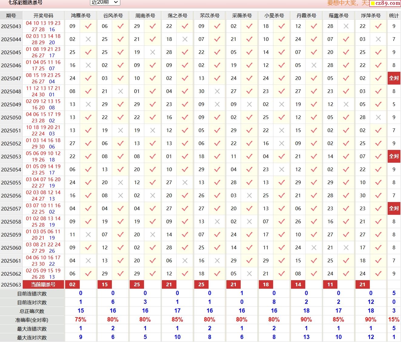
Task: Click the X mark for 芣苡杀号 in row 2025061
Action: (217, 261)
